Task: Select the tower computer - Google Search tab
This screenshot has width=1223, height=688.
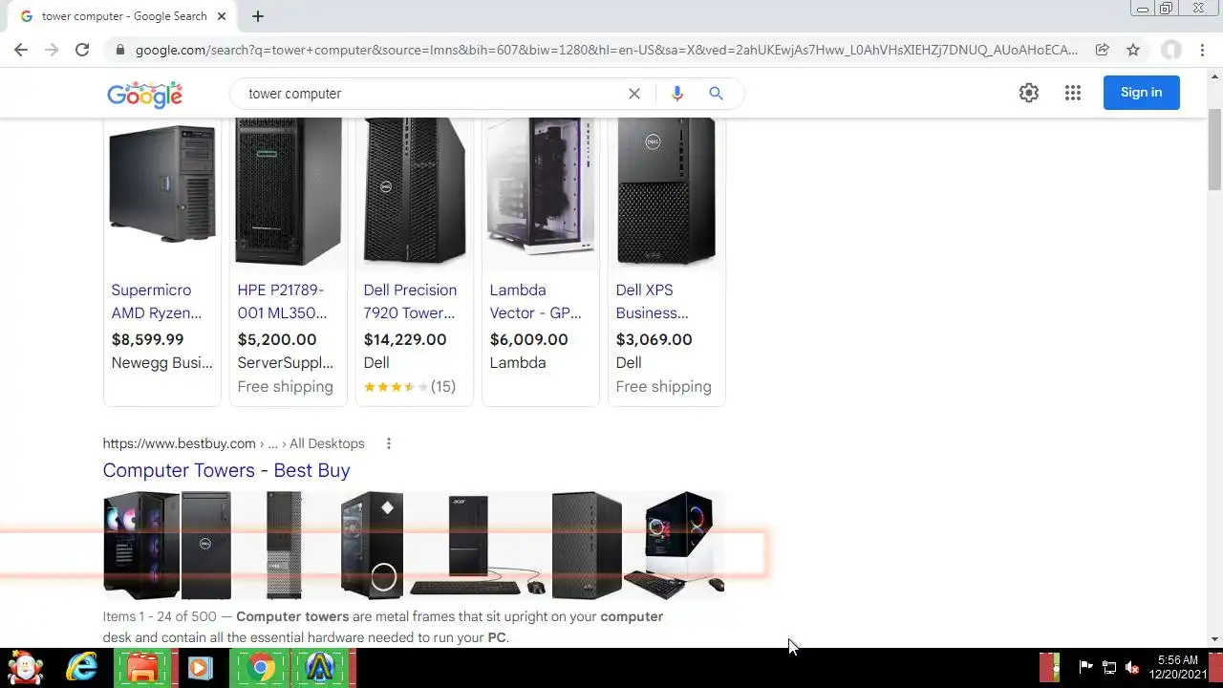Action: tap(122, 16)
